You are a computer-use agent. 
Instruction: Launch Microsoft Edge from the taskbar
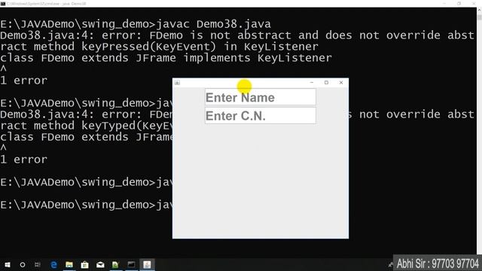click(53, 264)
